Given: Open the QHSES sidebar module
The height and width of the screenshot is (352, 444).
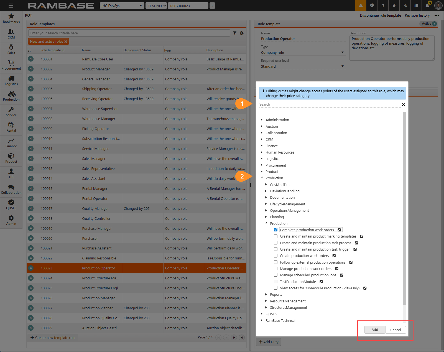Looking at the screenshot, I should (11, 205).
